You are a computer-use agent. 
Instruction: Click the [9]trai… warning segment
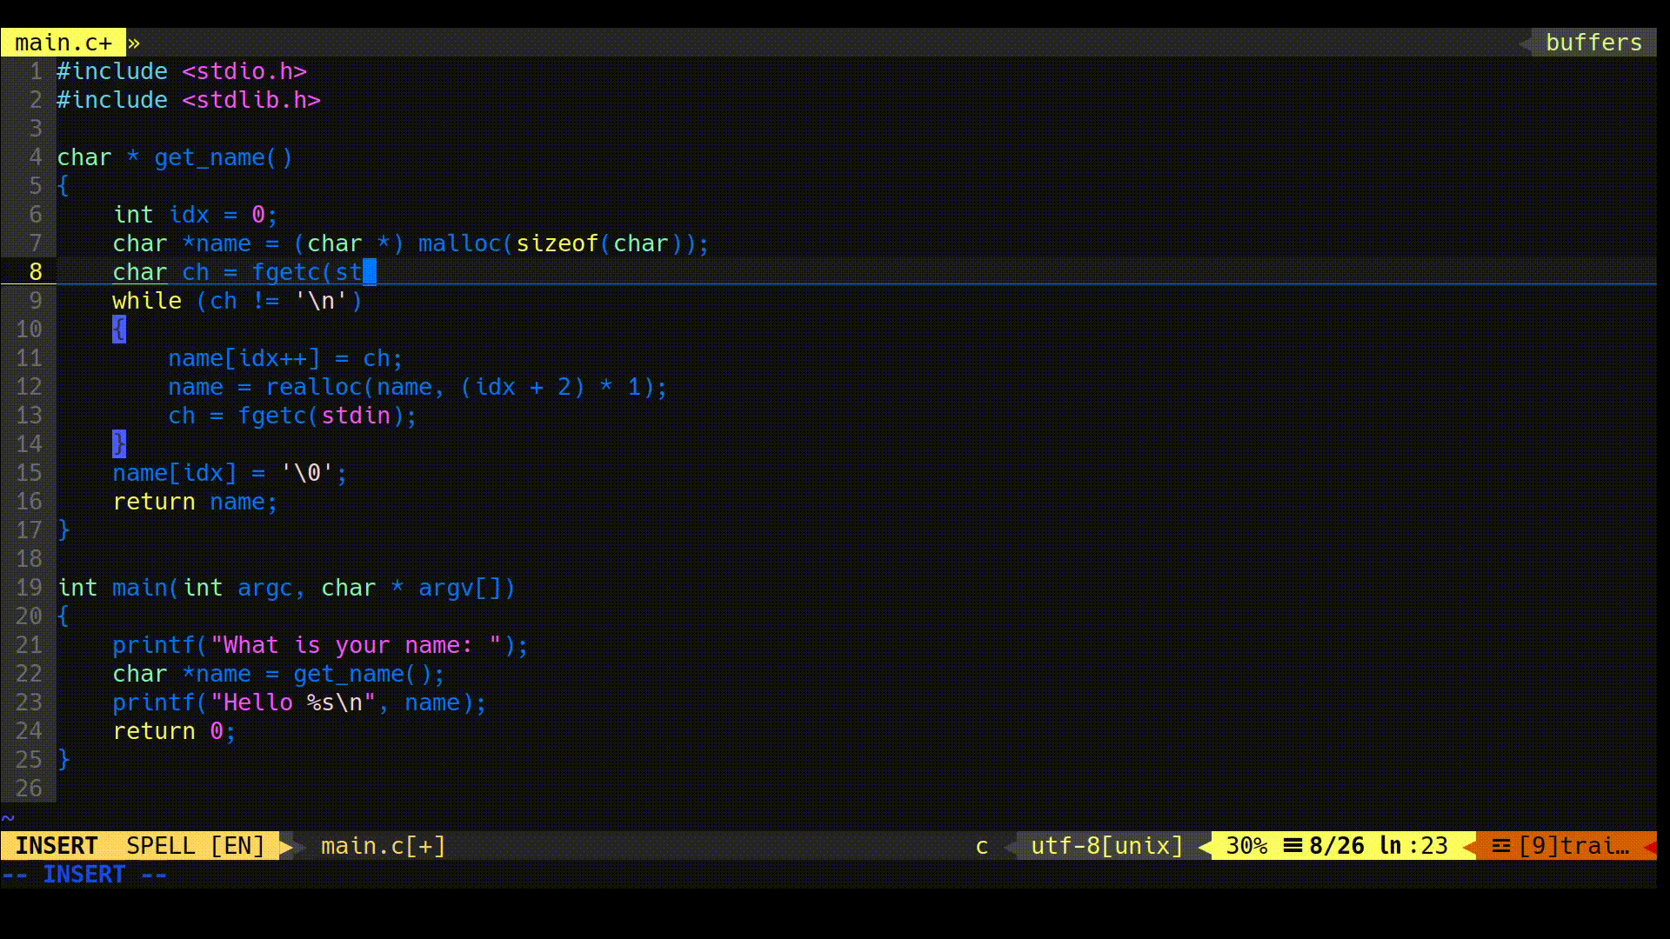click(1573, 845)
